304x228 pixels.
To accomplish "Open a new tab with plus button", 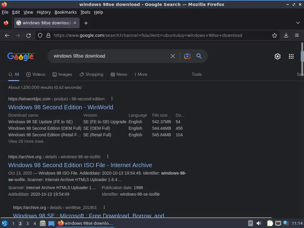I will point(86,23).
